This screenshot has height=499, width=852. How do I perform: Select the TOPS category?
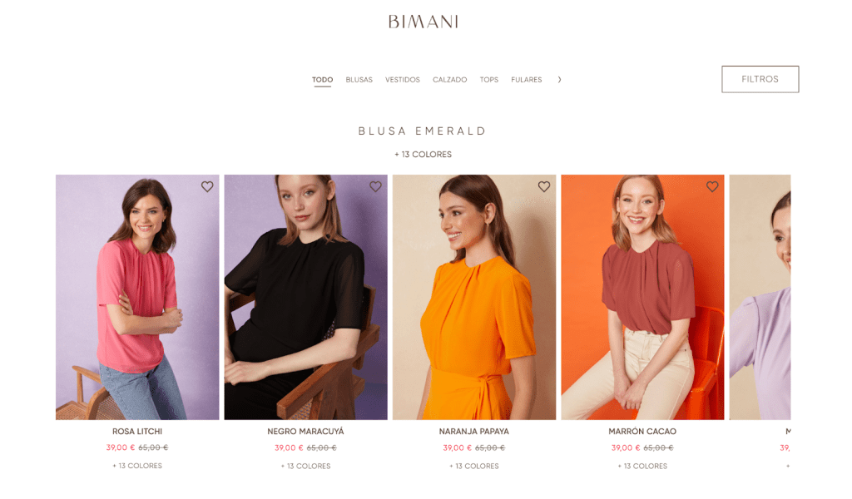point(489,80)
